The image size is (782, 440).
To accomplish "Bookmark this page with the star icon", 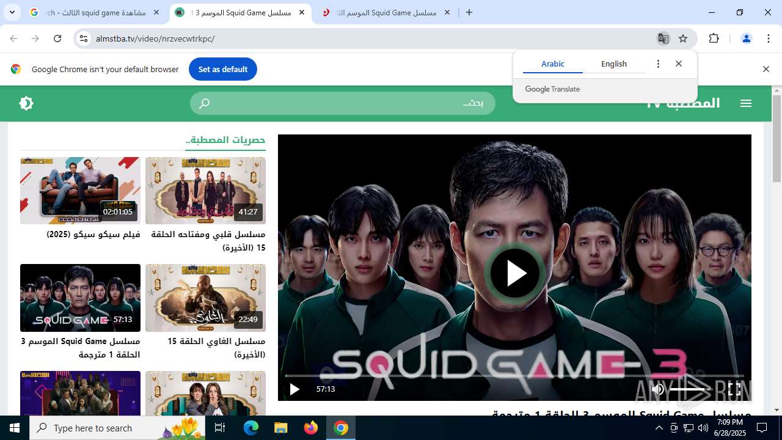I will coord(683,38).
